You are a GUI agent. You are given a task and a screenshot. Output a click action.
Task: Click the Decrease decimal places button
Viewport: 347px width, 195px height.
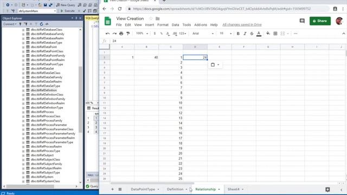coord(168,34)
